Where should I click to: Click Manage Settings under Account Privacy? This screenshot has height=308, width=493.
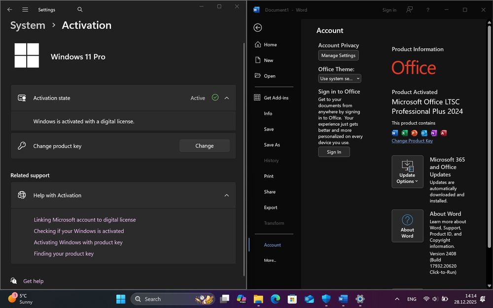point(338,55)
